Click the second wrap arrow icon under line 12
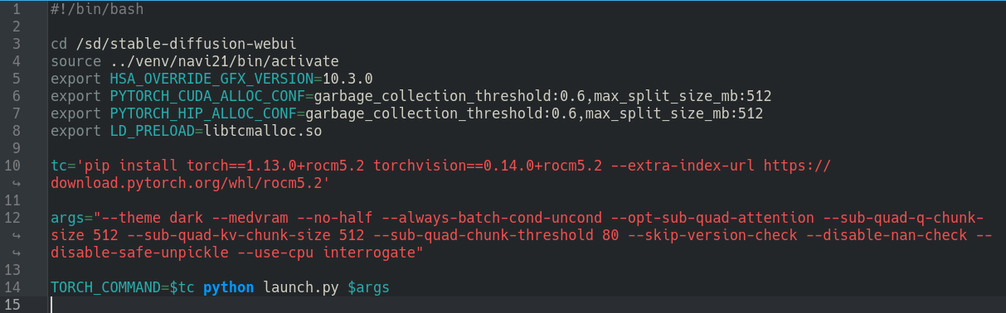Viewport: 1006px width, 313px height. click(x=16, y=253)
